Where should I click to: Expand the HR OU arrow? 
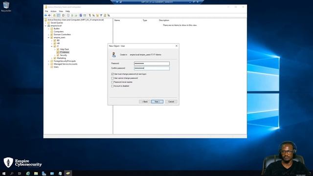pos(52,44)
